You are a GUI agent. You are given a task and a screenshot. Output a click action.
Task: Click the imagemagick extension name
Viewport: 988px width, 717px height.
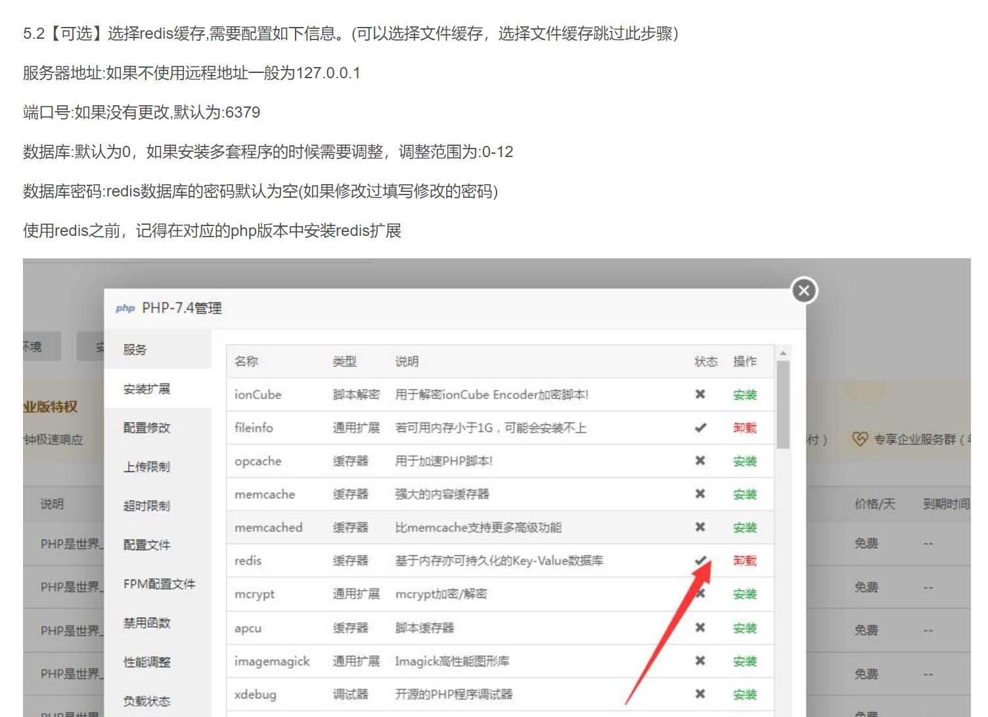pyautogui.click(x=272, y=661)
